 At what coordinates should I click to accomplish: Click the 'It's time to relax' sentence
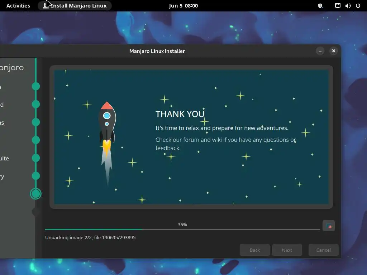222,128
